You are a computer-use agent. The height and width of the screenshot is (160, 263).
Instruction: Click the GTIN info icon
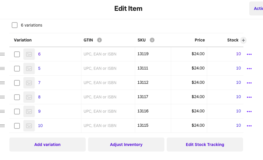pos(99,40)
